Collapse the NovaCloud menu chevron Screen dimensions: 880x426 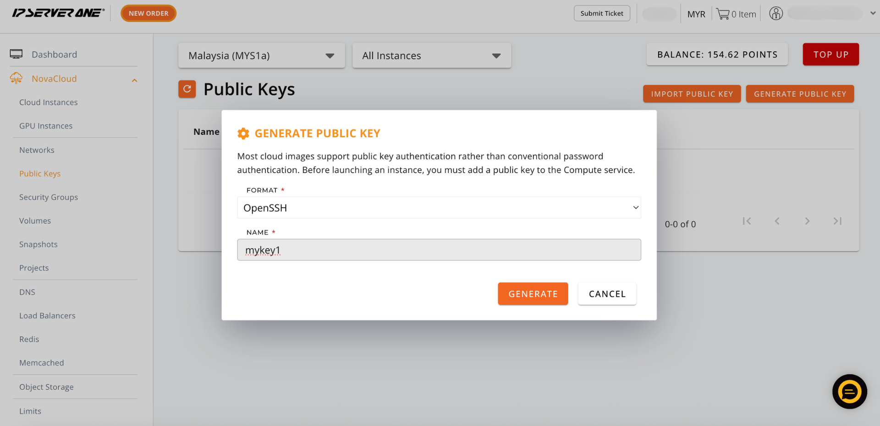click(134, 81)
